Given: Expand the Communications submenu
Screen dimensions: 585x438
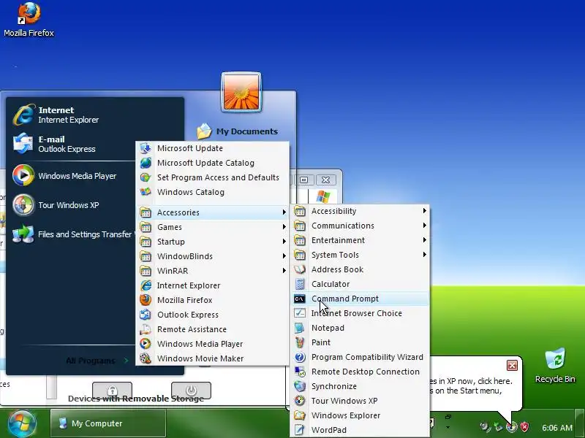Looking at the screenshot, I should [x=360, y=226].
